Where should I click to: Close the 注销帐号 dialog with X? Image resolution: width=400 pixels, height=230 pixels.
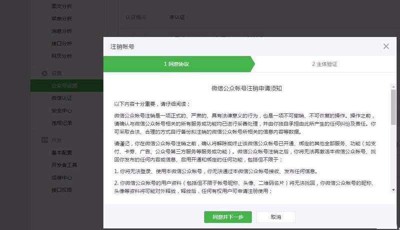click(x=386, y=46)
